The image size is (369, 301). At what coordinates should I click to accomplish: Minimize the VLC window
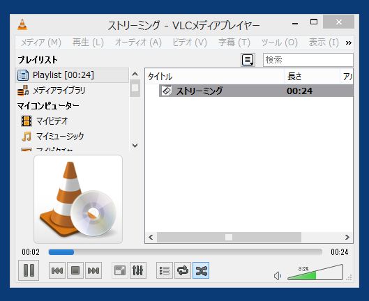coord(295,23)
